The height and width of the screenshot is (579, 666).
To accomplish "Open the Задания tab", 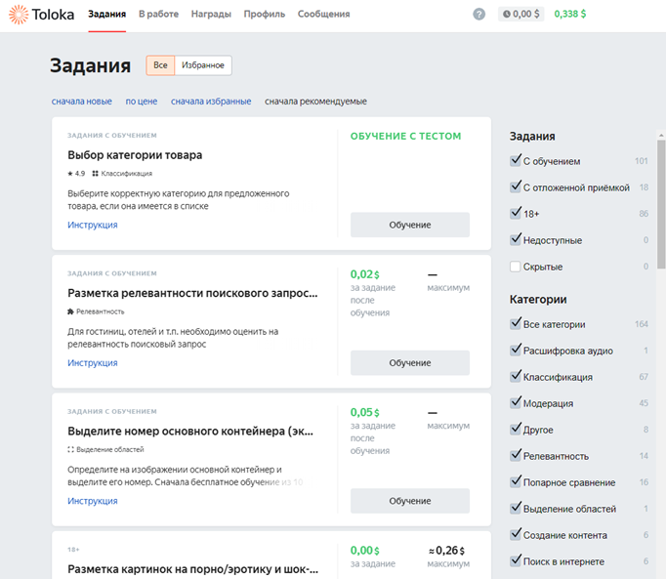I will point(107,14).
